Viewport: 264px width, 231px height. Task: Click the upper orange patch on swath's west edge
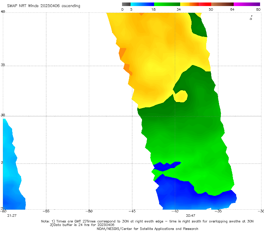[122, 54]
